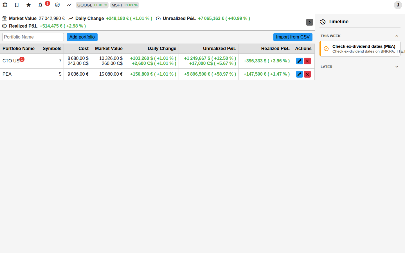
Task: Click Import from CSV button
Action: click(x=293, y=37)
